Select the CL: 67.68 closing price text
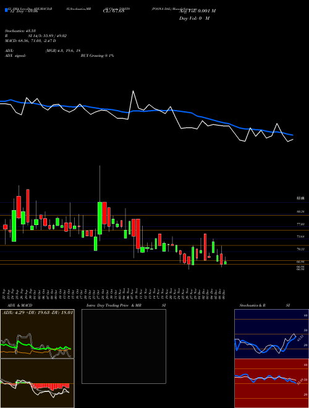309x408 pixels. 114,11
